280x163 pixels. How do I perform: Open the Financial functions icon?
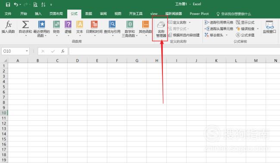pyautogui.click(x=56, y=24)
